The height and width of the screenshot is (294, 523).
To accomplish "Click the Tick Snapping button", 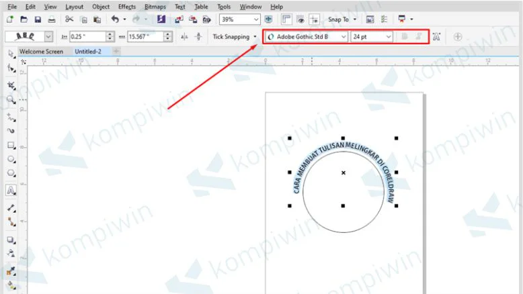I will pos(231,37).
